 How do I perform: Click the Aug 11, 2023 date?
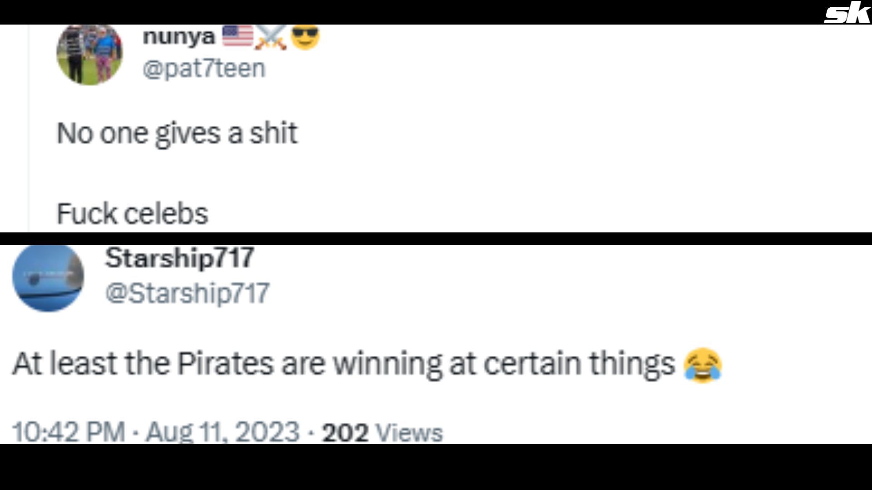(222, 431)
